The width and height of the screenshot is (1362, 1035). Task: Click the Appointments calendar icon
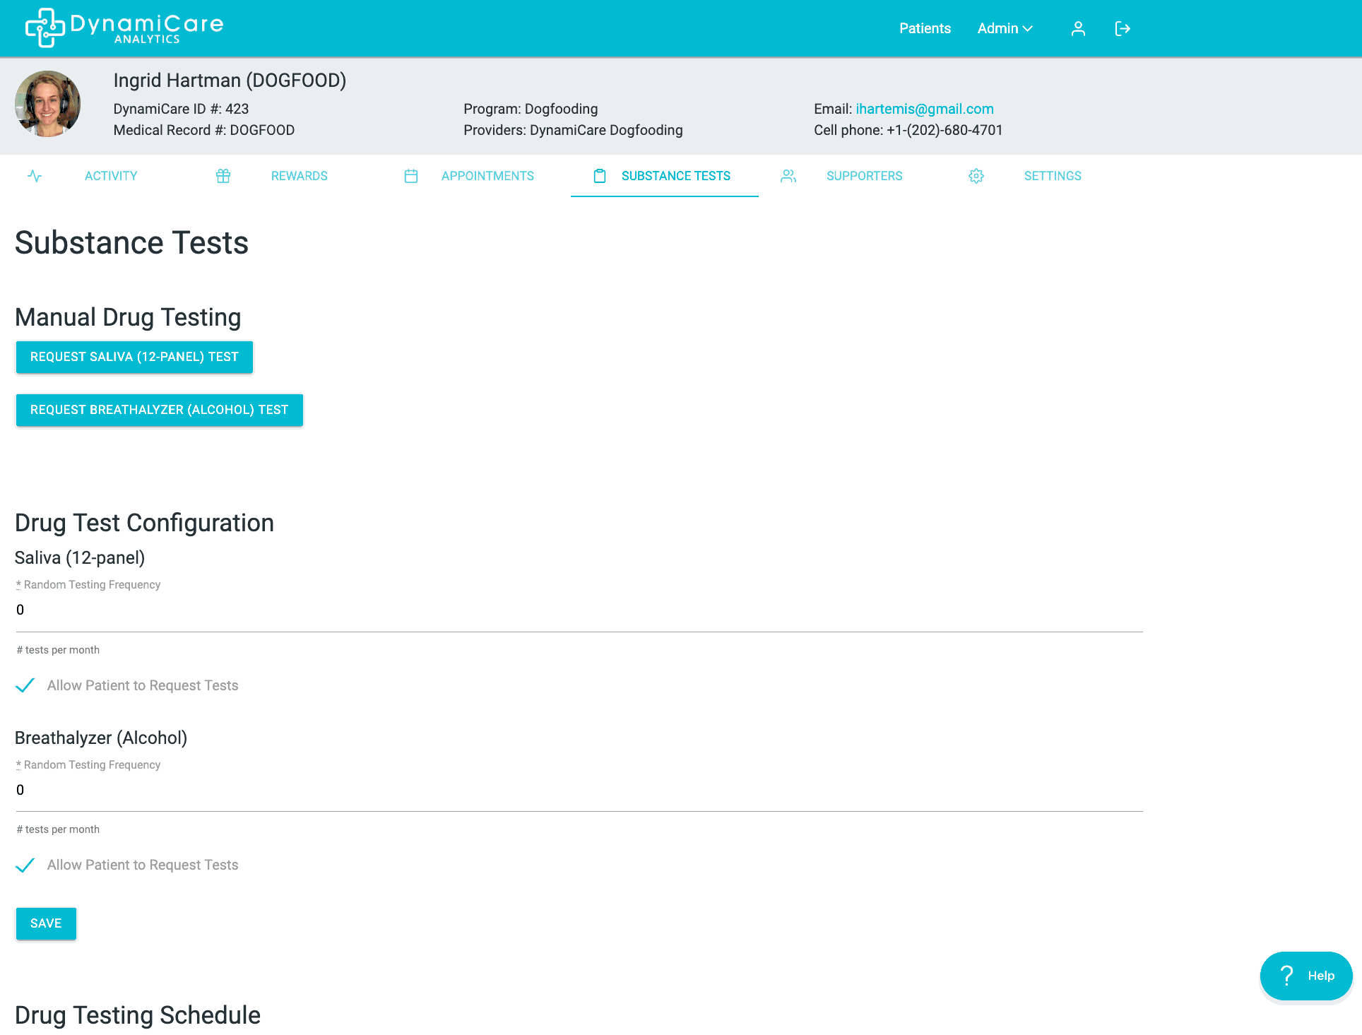tap(411, 176)
